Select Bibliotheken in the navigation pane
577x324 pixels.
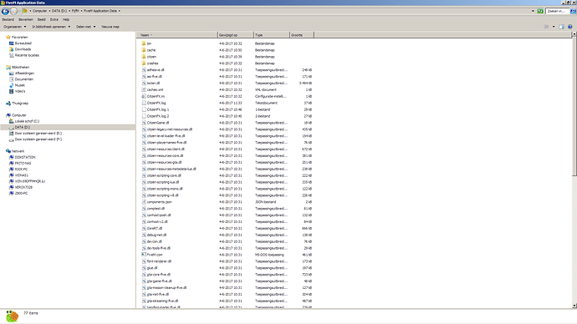[x=18, y=68]
